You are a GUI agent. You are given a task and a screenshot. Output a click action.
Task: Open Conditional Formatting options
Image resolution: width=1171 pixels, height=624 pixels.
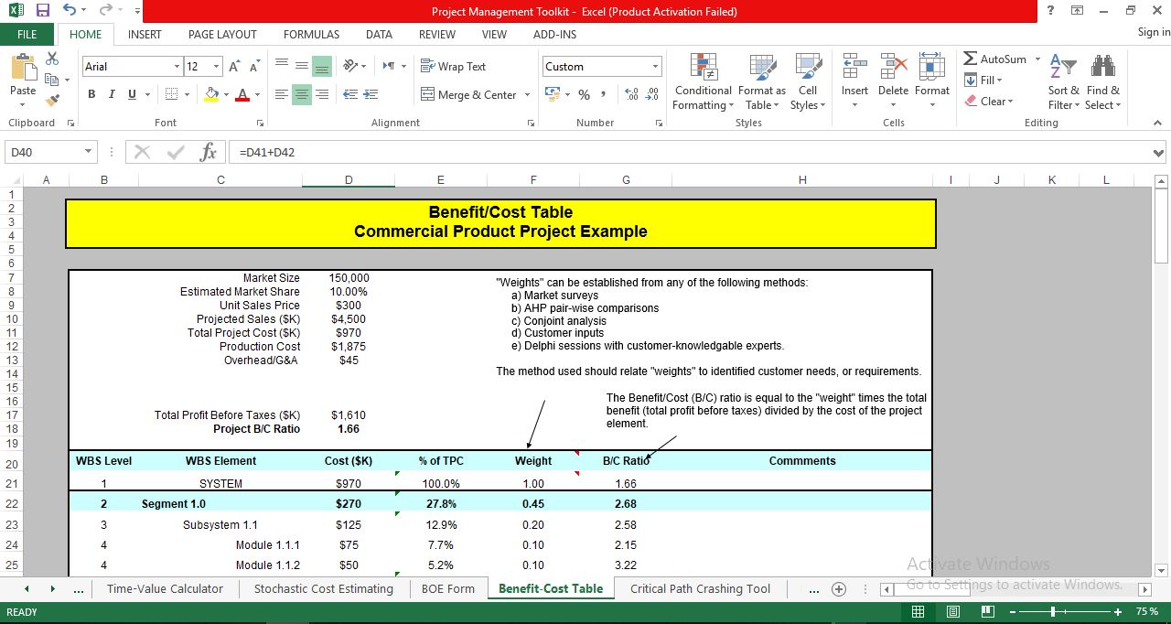[x=703, y=82]
